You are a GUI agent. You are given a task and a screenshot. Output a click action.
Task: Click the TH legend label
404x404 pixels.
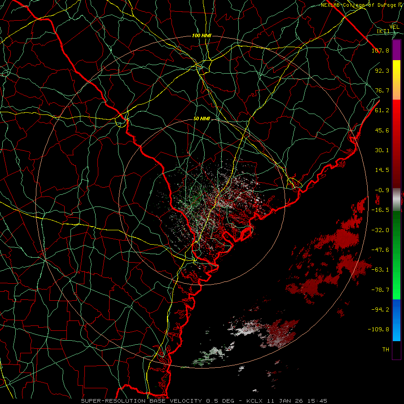pos(386,350)
